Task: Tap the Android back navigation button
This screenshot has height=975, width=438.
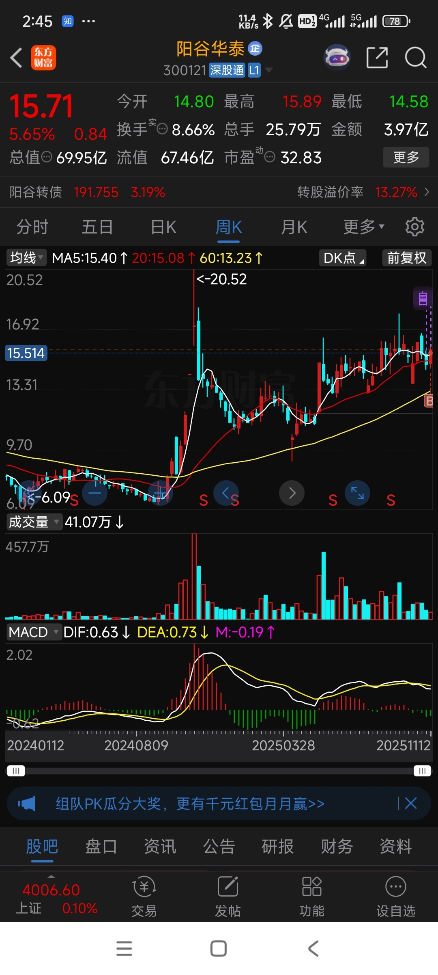Action: pyautogui.click(x=313, y=949)
